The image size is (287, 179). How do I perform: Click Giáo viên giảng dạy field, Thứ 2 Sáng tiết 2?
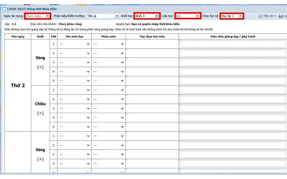[233, 53]
